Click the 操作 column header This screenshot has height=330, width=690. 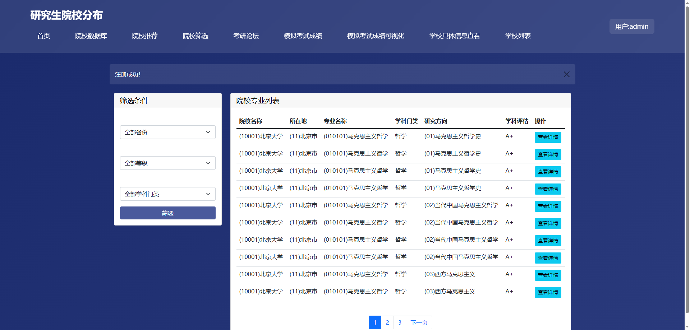coord(540,121)
